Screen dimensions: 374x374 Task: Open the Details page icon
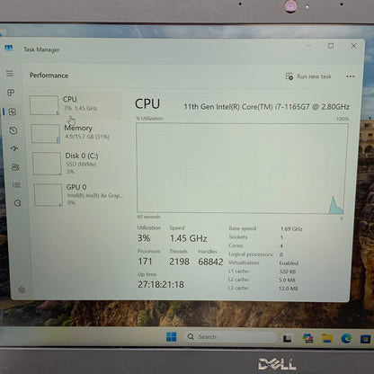click(x=16, y=185)
